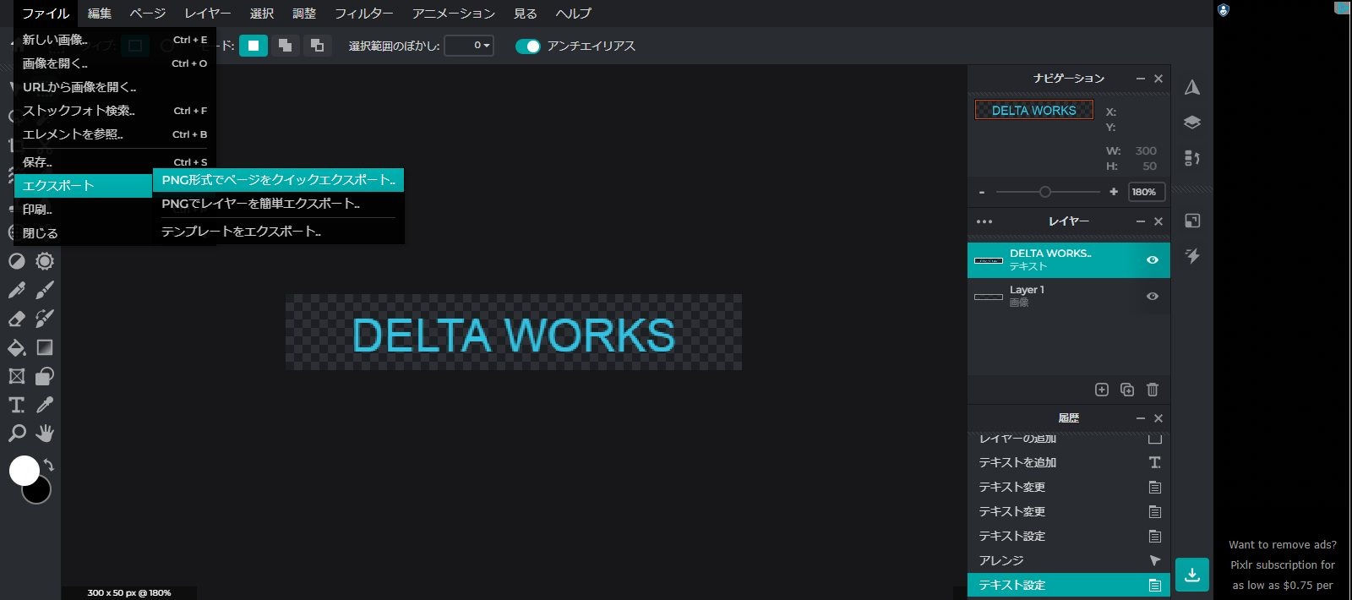Click the white foreground color swatch
1352x600 pixels.
[25, 470]
